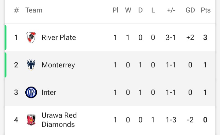Open the River Plate club crest
220x135 pixels.
click(x=31, y=37)
